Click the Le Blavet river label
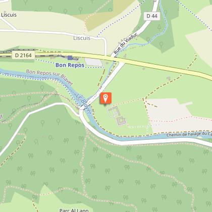212x212 pixels. point(83,103)
